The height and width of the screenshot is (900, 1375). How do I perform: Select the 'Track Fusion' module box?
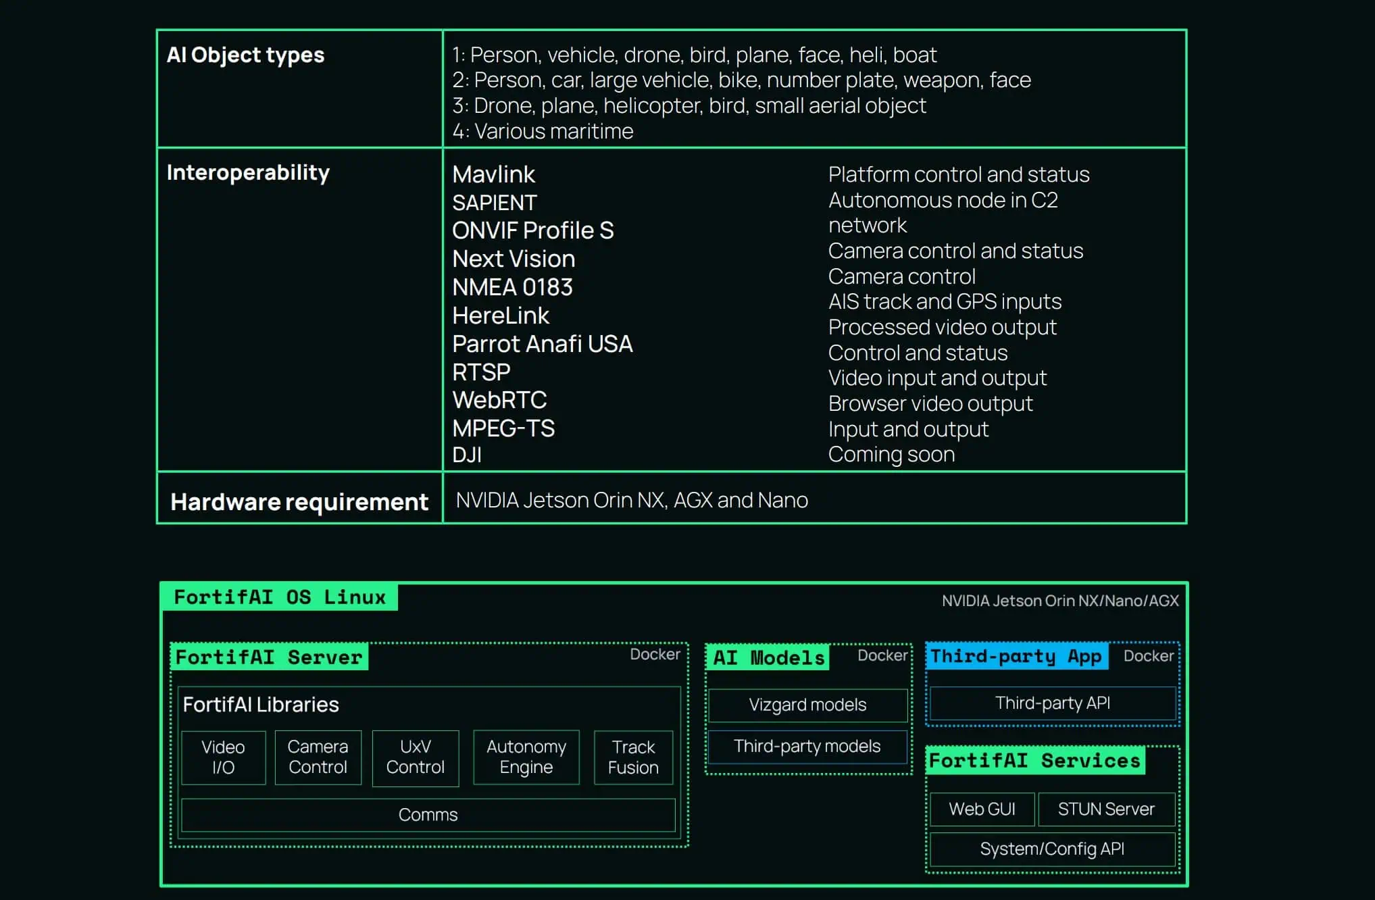(633, 757)
